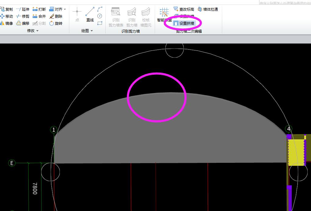Image resolution: width=311 pixels, height=211 pixels.
Task: Click axis bubble number 4
Action: [x=289, y=129]
